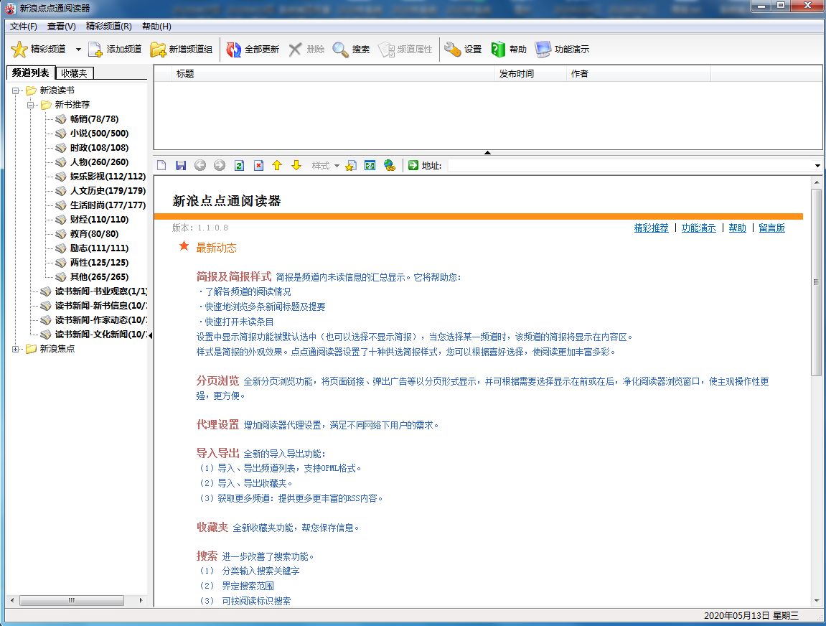Viewport: 826px width, 626px height.
Task: Select 人文历史(179/179) channel
Action: (x=108, y=191)
